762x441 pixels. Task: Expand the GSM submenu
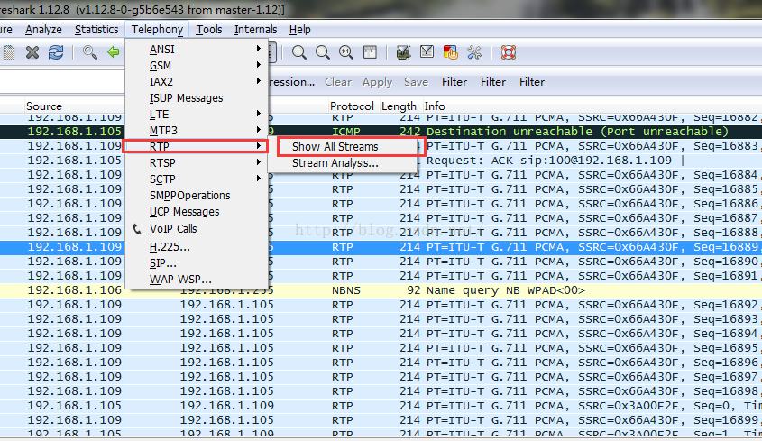(197, 66)
